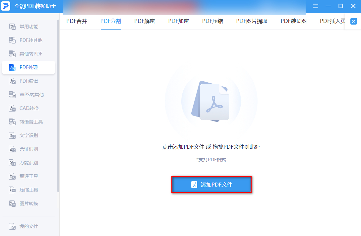
Task: Open the 翻译工具 sidebar icon
Action: (x=12, y=176)
